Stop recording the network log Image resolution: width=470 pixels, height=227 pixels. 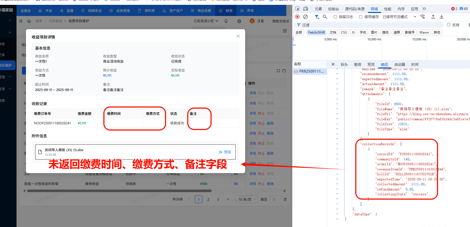point(297,17)
